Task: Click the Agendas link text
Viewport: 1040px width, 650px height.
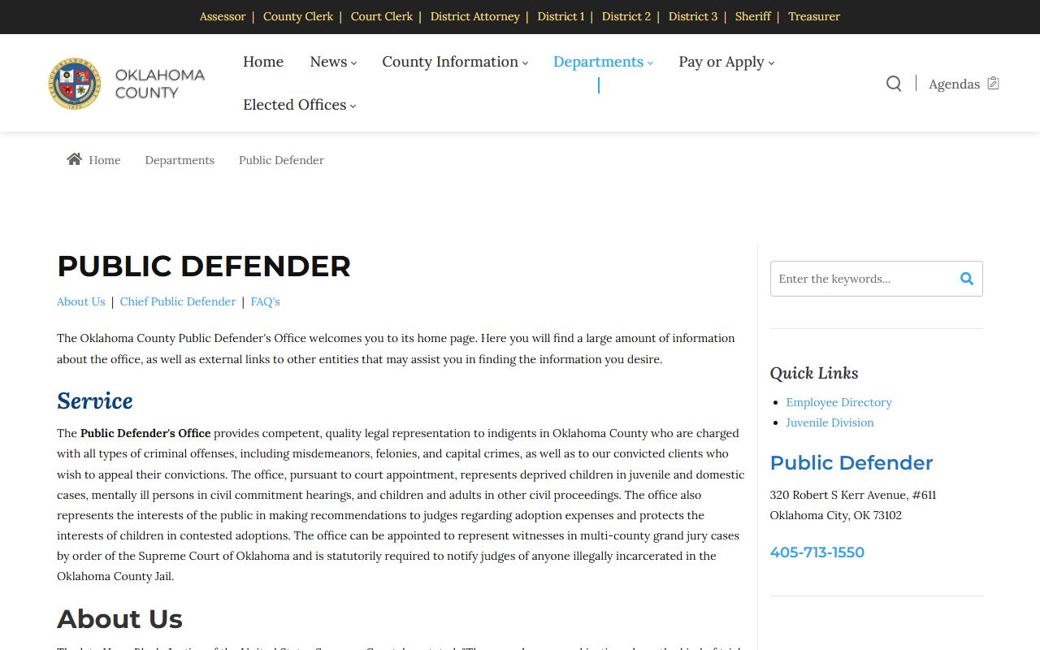Action: [x=954, y=84]
